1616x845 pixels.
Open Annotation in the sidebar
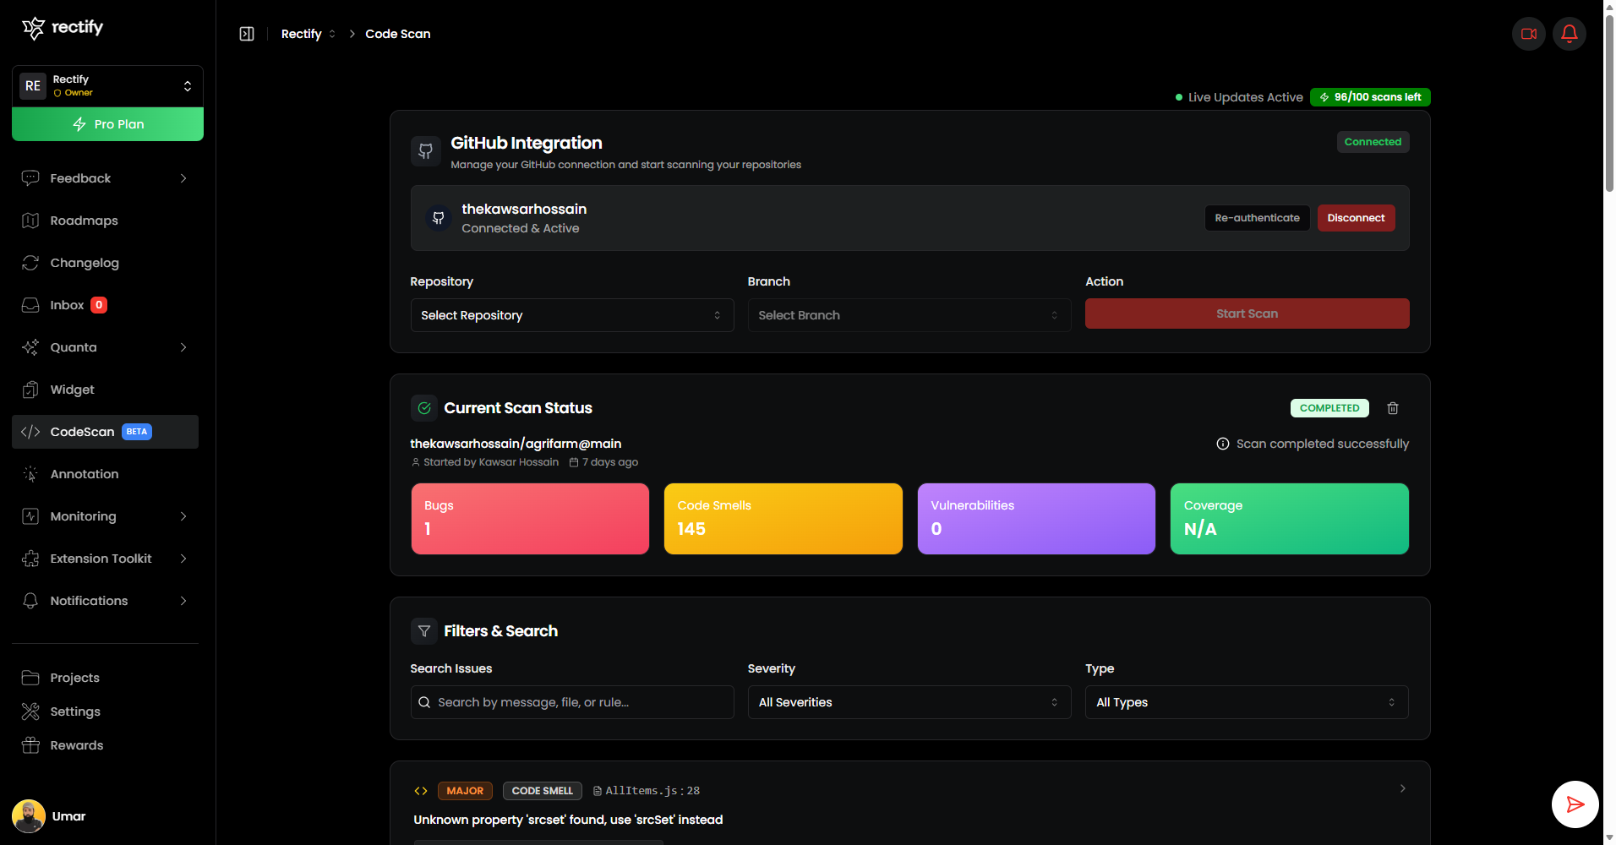coord(105,474)
